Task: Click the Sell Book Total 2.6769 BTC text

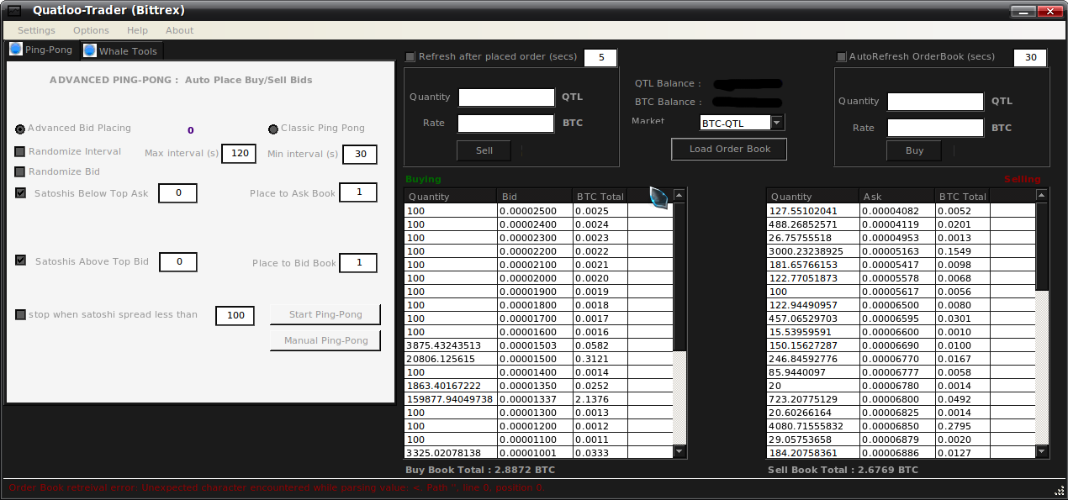Action: [843, 470]
